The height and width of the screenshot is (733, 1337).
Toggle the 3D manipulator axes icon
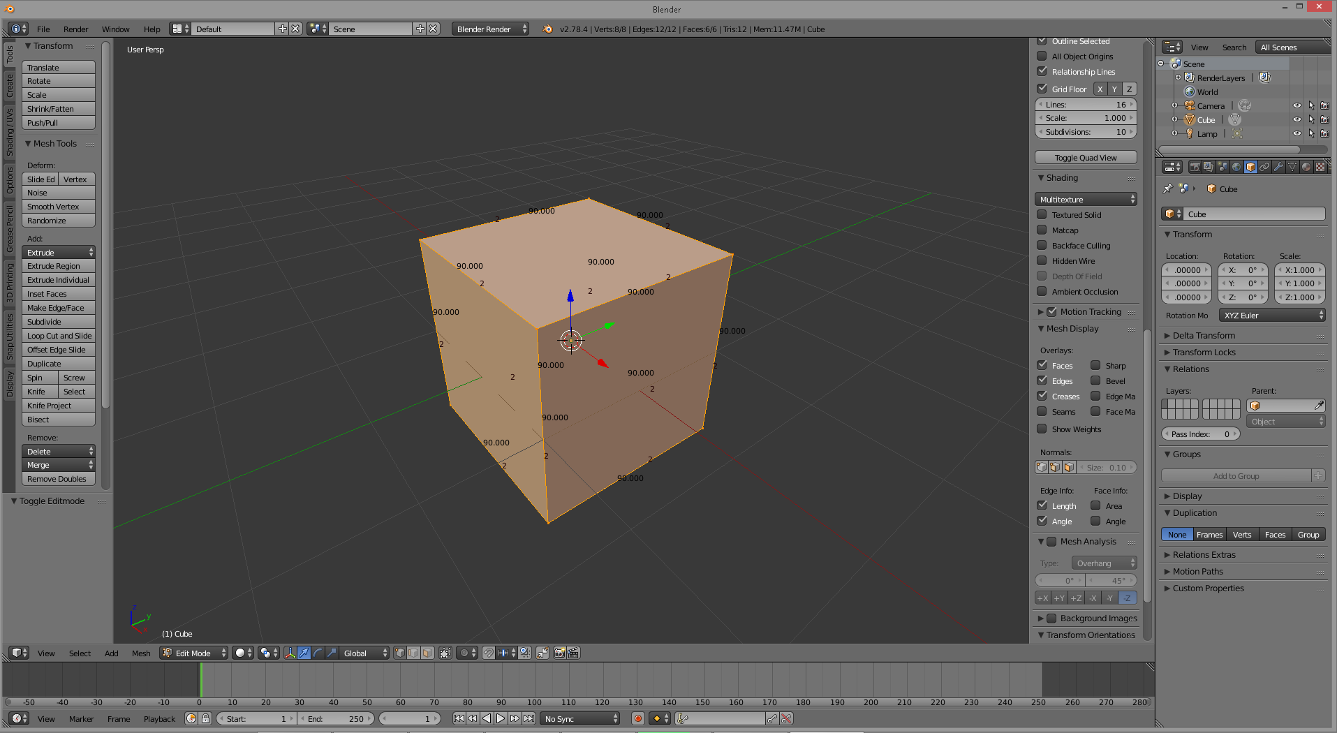pos(290,653)
